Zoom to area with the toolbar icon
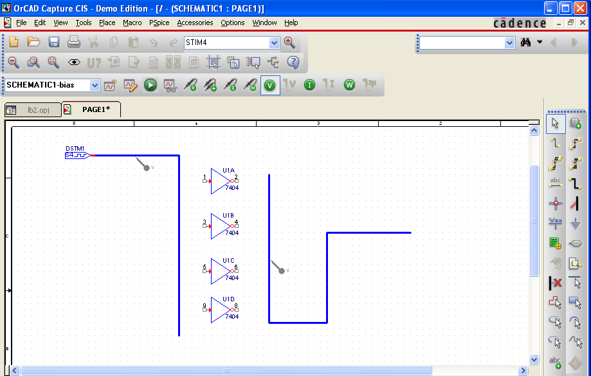Image resolution: width=591 pixels, height=376 pixels. tap(33, 62)
